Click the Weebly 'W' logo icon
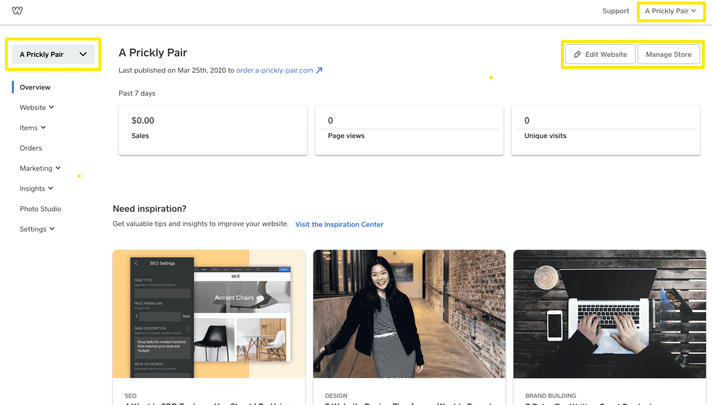 (17, 11)
